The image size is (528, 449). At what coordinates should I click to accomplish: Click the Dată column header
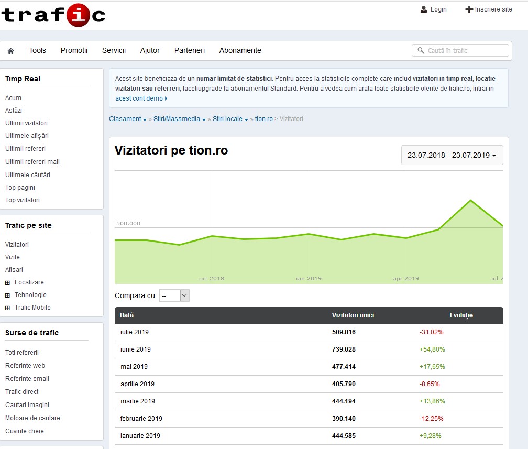click(127, 315)
